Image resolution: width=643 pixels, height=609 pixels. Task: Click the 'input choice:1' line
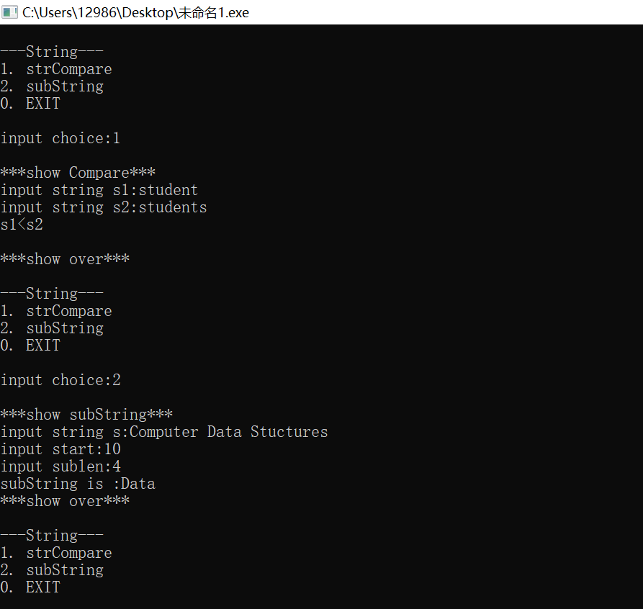(x=60, y=138)
